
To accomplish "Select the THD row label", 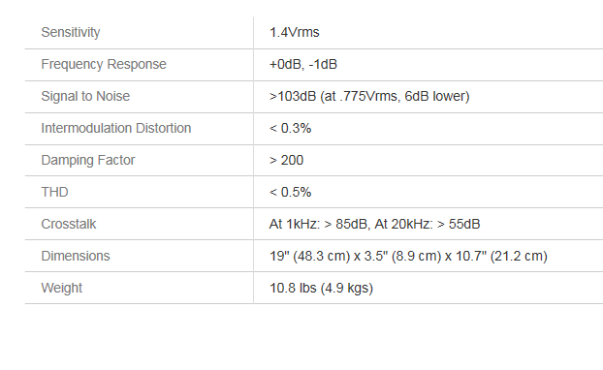I will click(x=54, y=192).
